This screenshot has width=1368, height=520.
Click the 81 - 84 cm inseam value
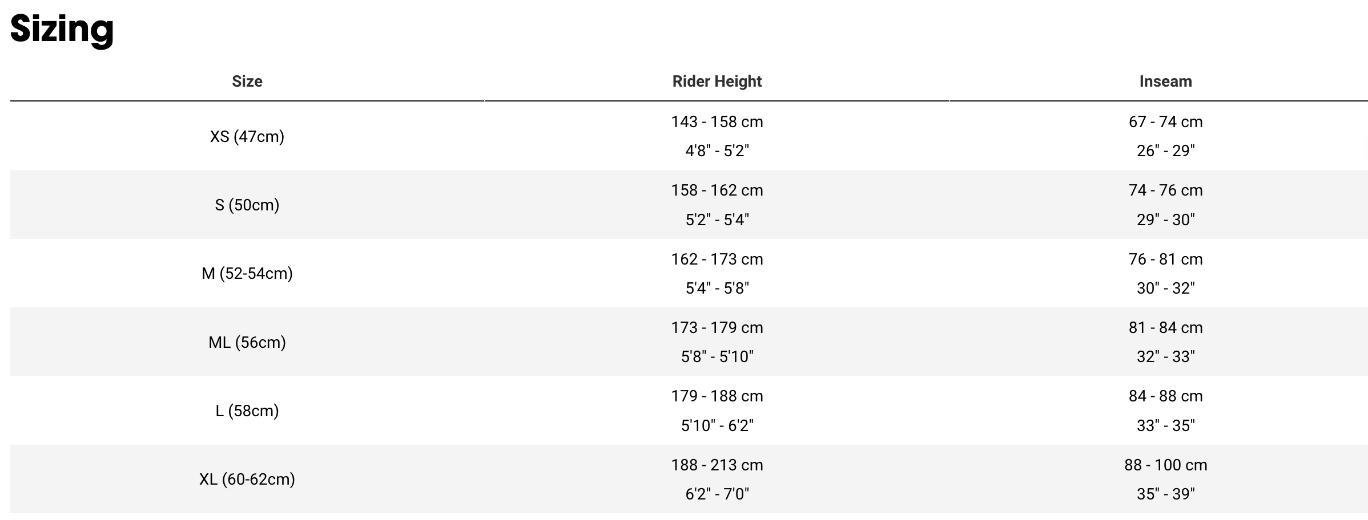click(x=1165, y=328)
